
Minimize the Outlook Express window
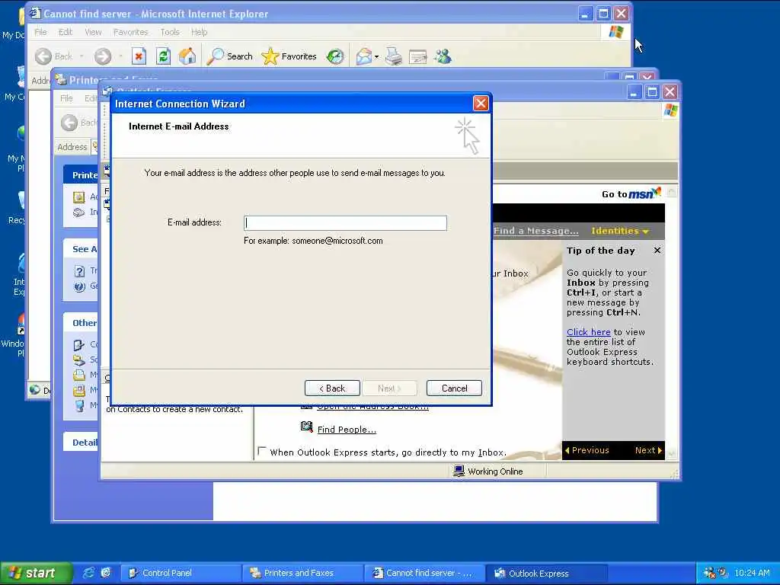(x=634, y=91)
